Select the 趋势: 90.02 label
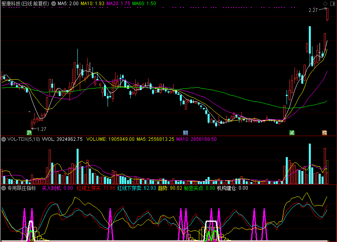Screen dimensions: 337x242 coord(170,188)
